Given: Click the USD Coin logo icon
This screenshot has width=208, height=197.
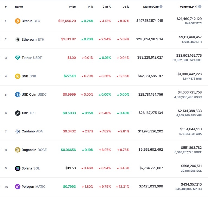Looking at the screenshot, I should pyautogui.click(x=17, y=95).
